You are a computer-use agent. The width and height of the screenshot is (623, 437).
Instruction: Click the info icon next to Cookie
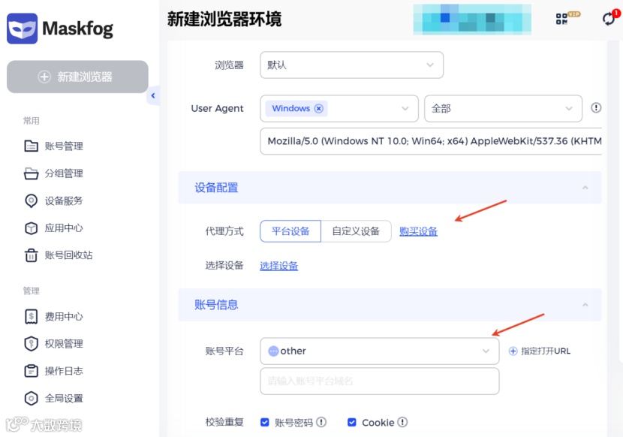tap(402, 422)
